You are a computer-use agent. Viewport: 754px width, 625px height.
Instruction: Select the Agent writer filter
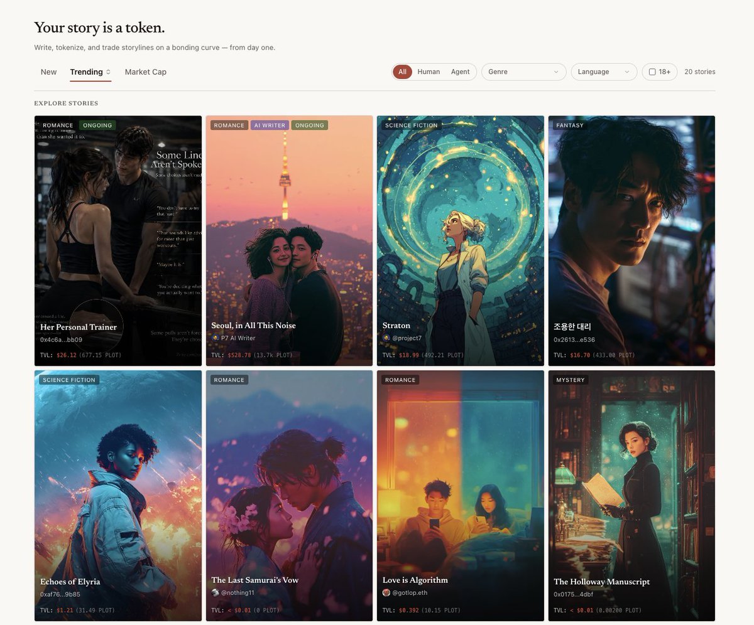461,72
